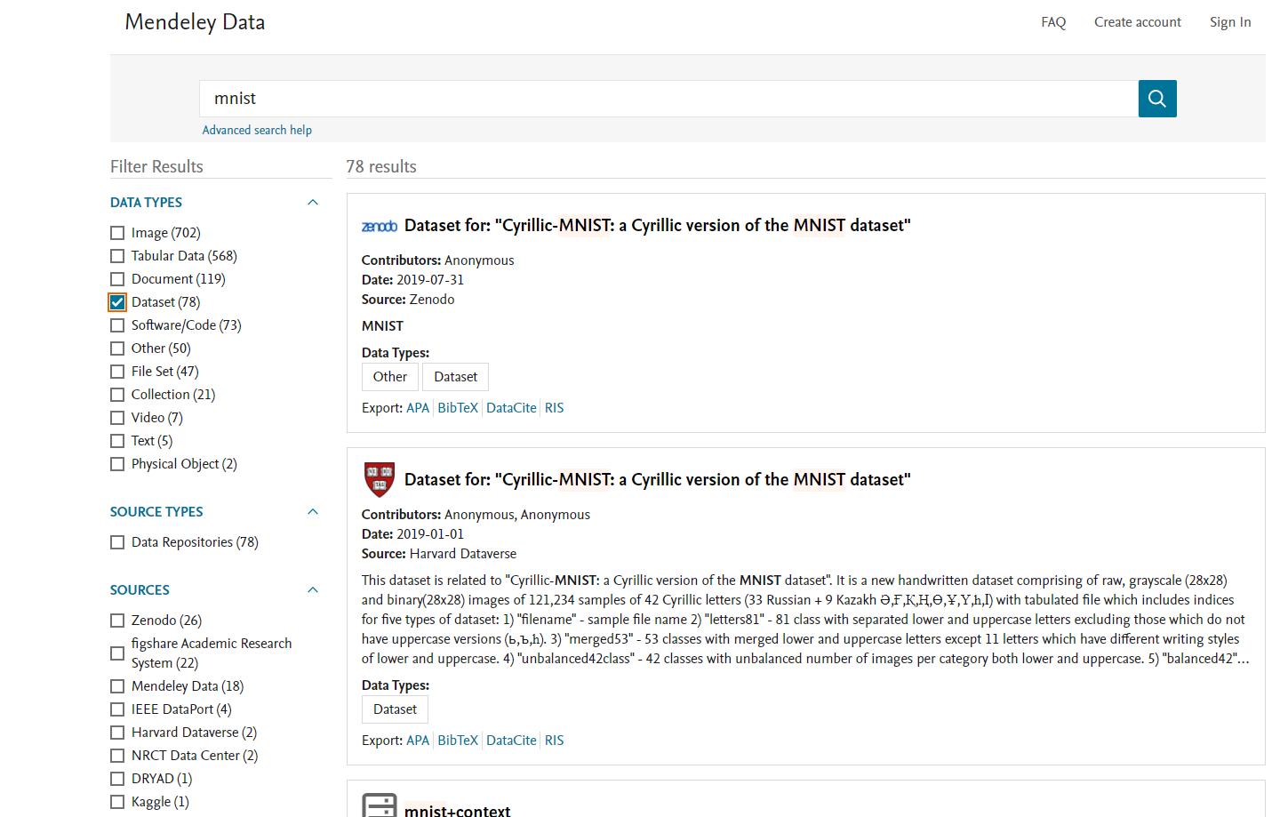
Task: Export Harvard Dataverse result as RIS
Action: (x=555, y=741)
